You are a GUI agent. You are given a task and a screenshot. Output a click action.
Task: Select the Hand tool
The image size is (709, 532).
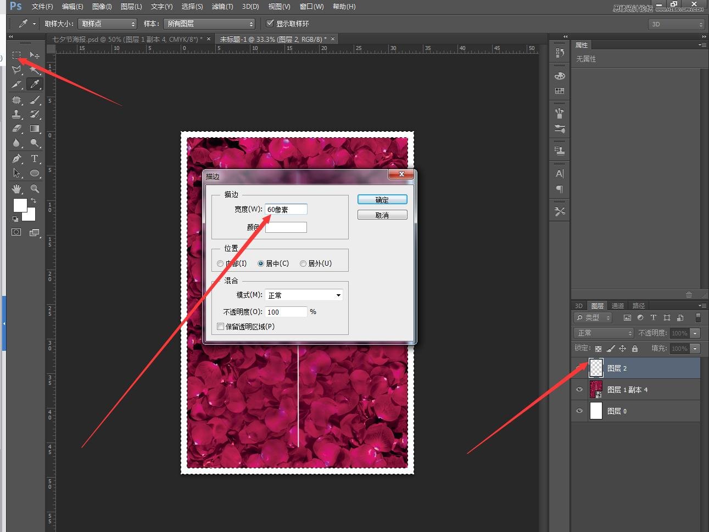pos(16,189)
